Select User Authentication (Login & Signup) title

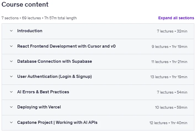click(x=55, y=77)
